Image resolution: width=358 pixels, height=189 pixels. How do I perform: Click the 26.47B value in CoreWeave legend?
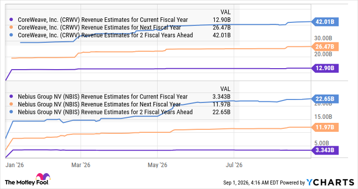(x=221, y=28)
